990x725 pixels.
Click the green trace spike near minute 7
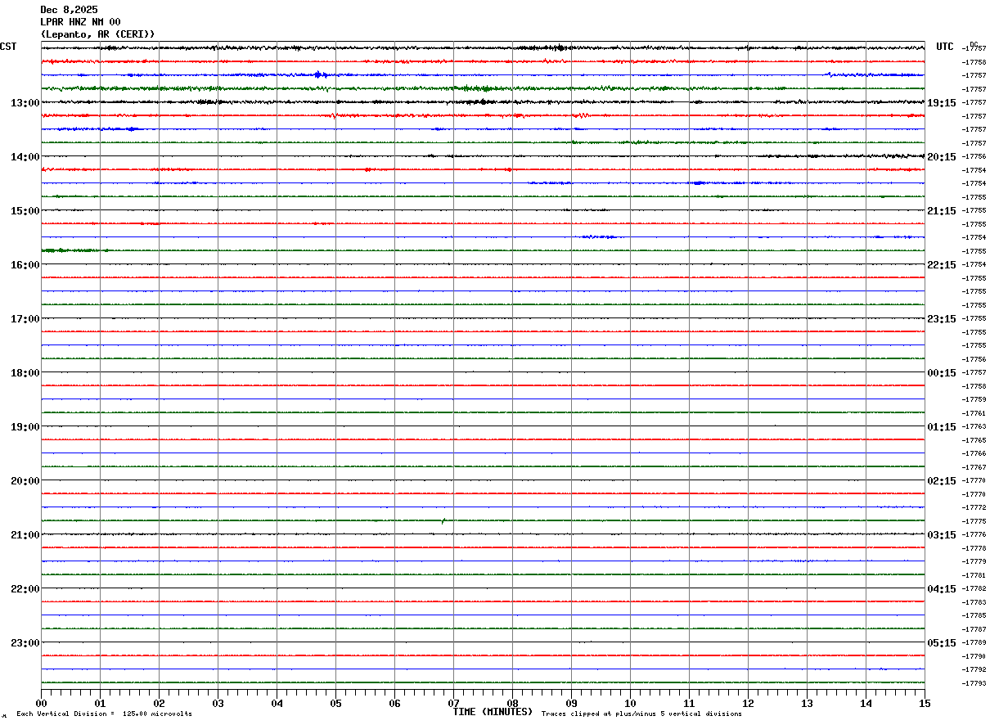tap(443, 520)
